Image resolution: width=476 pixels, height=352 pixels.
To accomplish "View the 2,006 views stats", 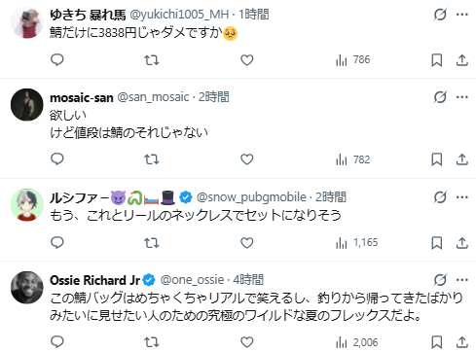I will pos(357,342).
